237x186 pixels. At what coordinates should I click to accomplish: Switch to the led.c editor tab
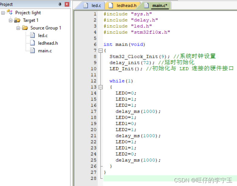(92, 5)
